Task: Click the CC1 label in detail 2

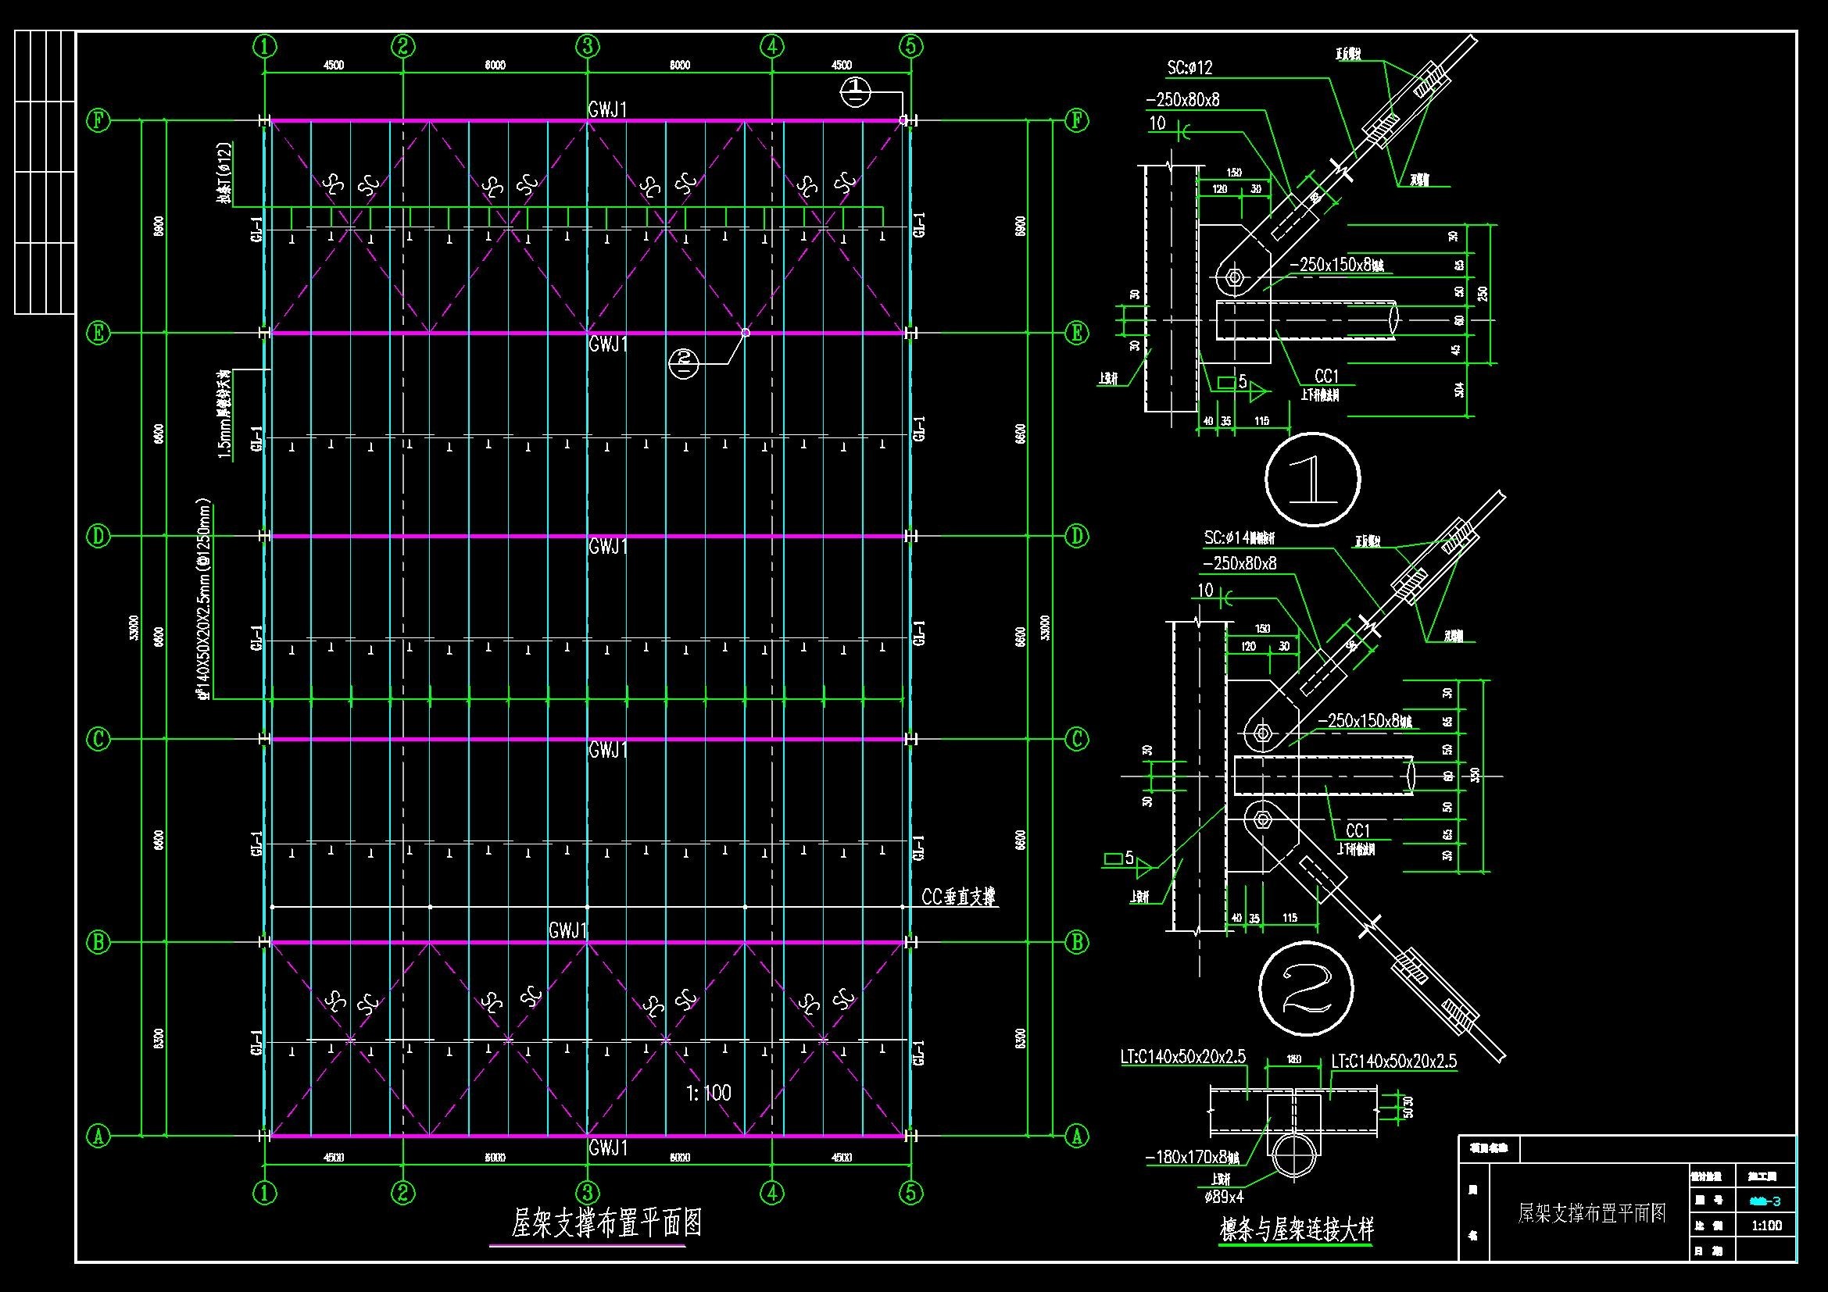Action: pos(1358,830)
